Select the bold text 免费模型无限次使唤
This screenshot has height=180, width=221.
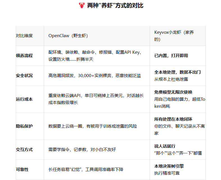173,92
